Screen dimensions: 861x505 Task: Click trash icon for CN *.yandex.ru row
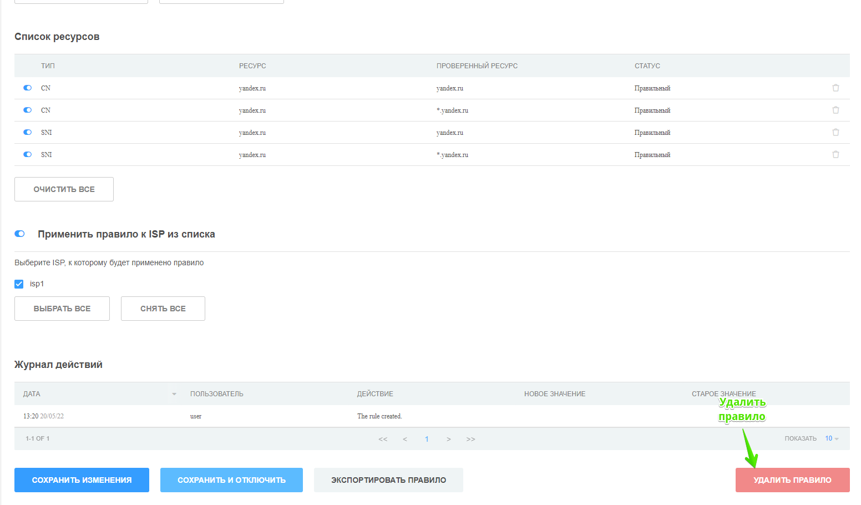(x=835, y=110)
